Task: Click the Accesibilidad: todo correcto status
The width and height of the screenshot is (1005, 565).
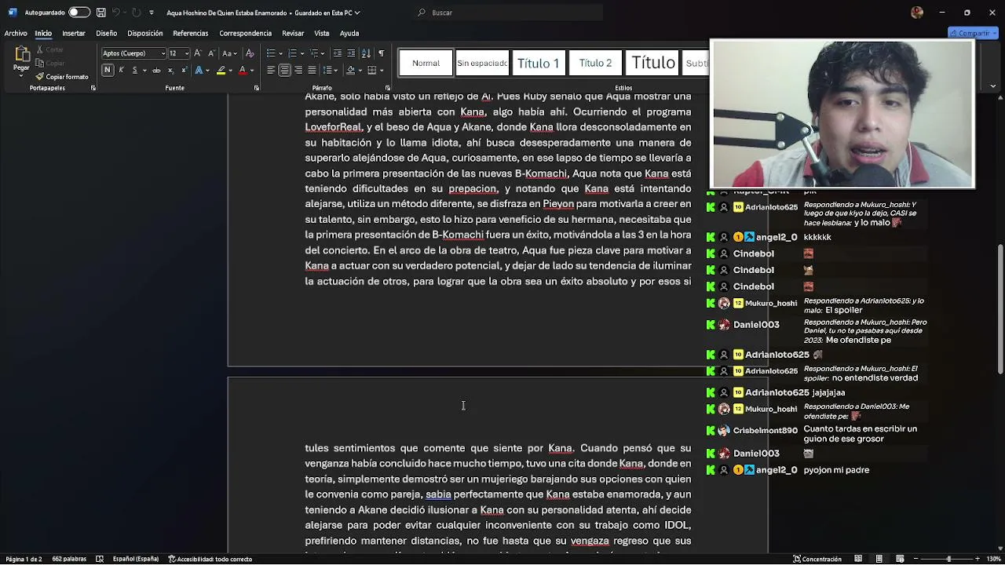Action: pos(210,559)
